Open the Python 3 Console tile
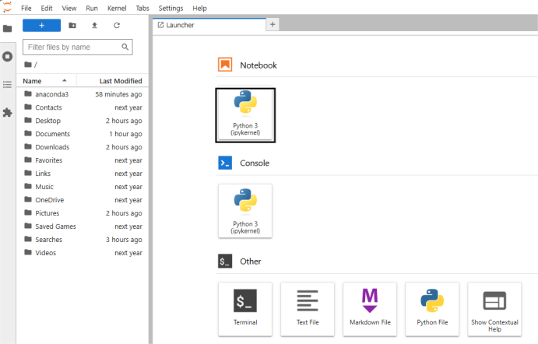This screenshot has width=538, height=344. pos(245,210)
